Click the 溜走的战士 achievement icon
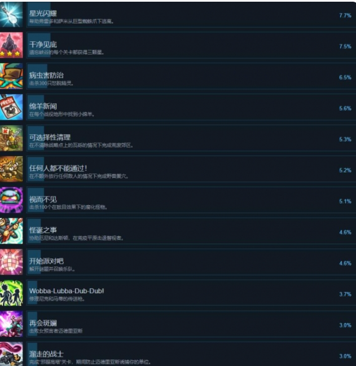The image size is (356, 366). pyautogui.click(x=11, y=354)
